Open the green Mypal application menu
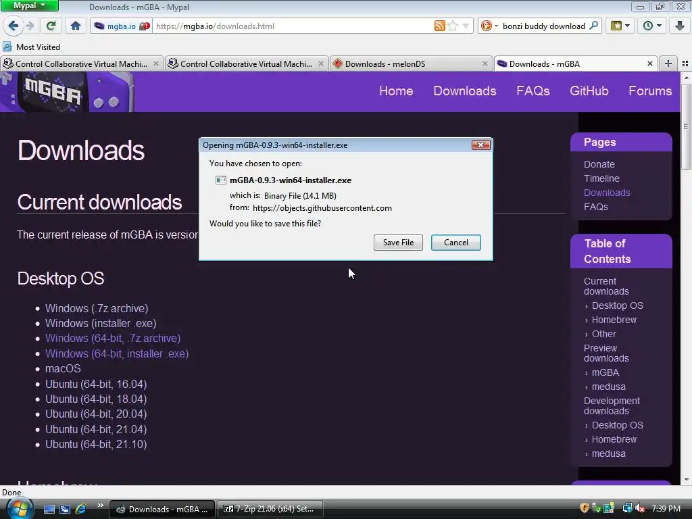Image resolution: width=692 pixels, height=519 pixels. click(x=29, y=5)
